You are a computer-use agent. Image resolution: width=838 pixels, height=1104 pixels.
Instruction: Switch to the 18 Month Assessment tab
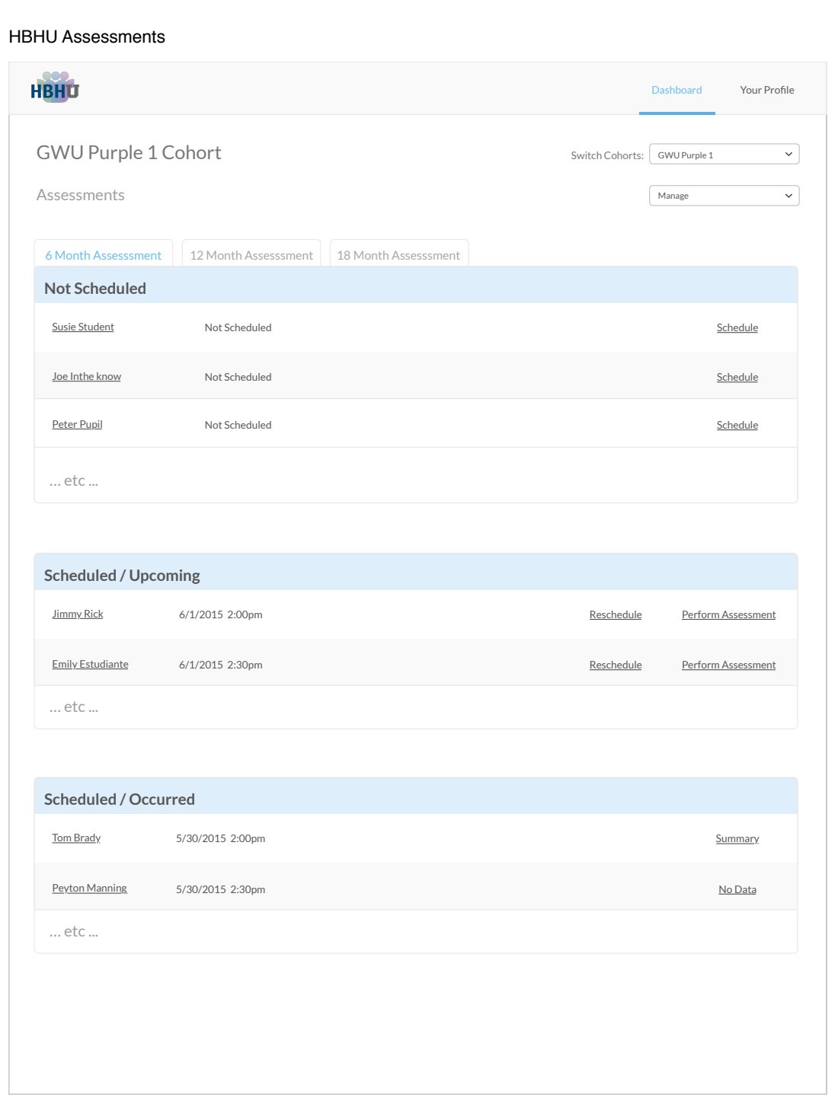pyautogui.click(x=398, y=255)
